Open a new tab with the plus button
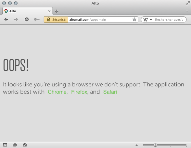Screen dimensions: 191x148 click(x=57, y=11)
